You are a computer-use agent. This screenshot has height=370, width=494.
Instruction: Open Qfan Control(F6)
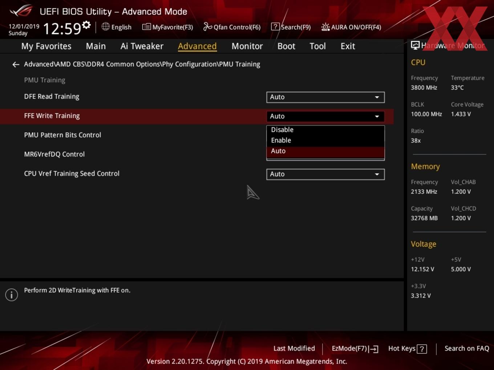232,27
